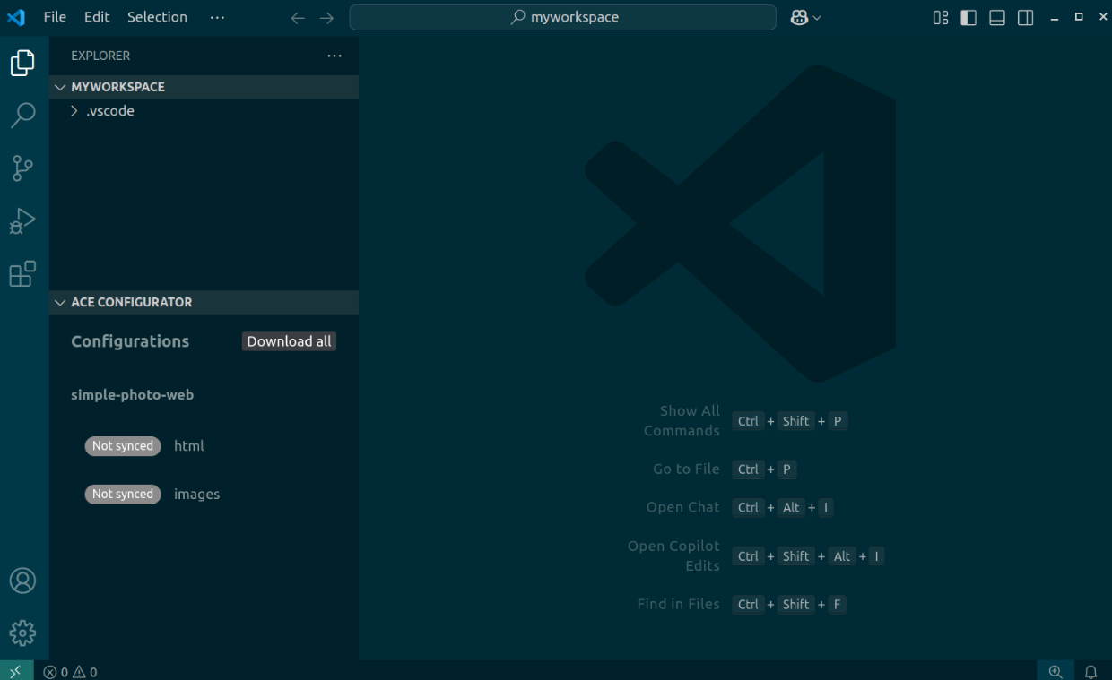Click the zoom icon in status bar
Screen dimensions: 1112x680
[x=1056, y=671]
